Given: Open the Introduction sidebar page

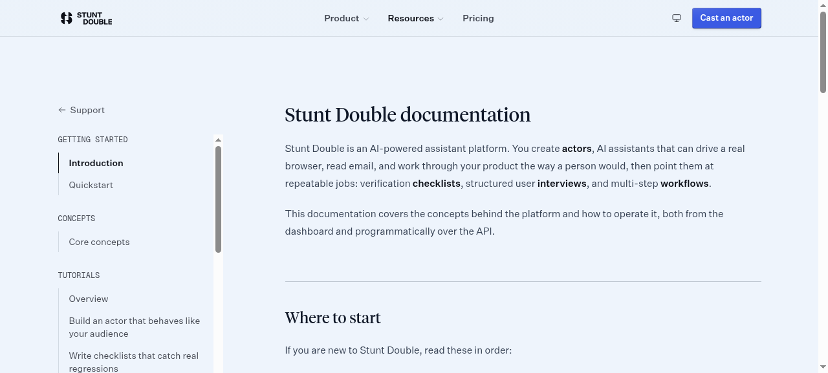Looking at the screenshot, I should 96,163.
